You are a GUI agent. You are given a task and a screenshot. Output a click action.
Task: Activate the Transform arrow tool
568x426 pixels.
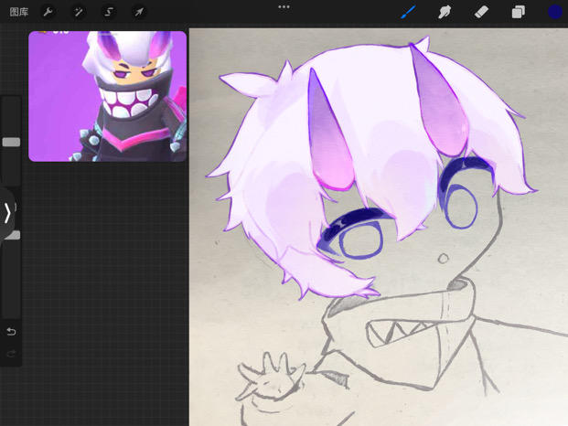pos(139,12)
